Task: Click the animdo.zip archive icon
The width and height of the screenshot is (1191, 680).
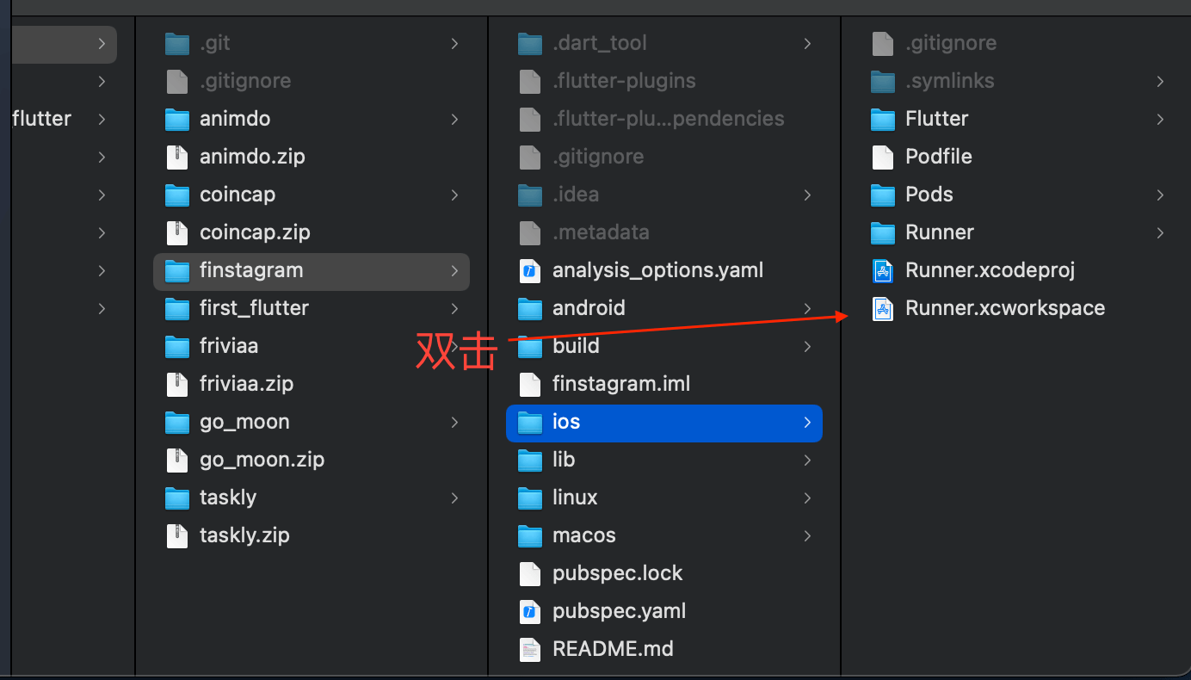Action: [177, 157]
